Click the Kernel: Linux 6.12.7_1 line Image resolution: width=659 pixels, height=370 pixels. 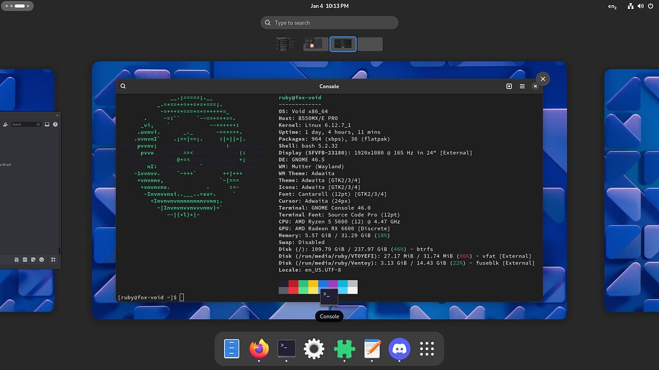[x=314, y=125]
